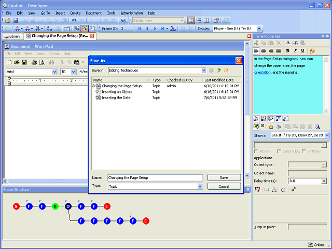Open the Object type dropdown

click(x=324, y=165)
